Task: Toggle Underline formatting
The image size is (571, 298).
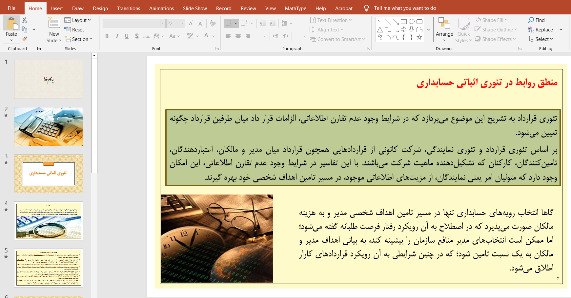Action: click(127, 36)
